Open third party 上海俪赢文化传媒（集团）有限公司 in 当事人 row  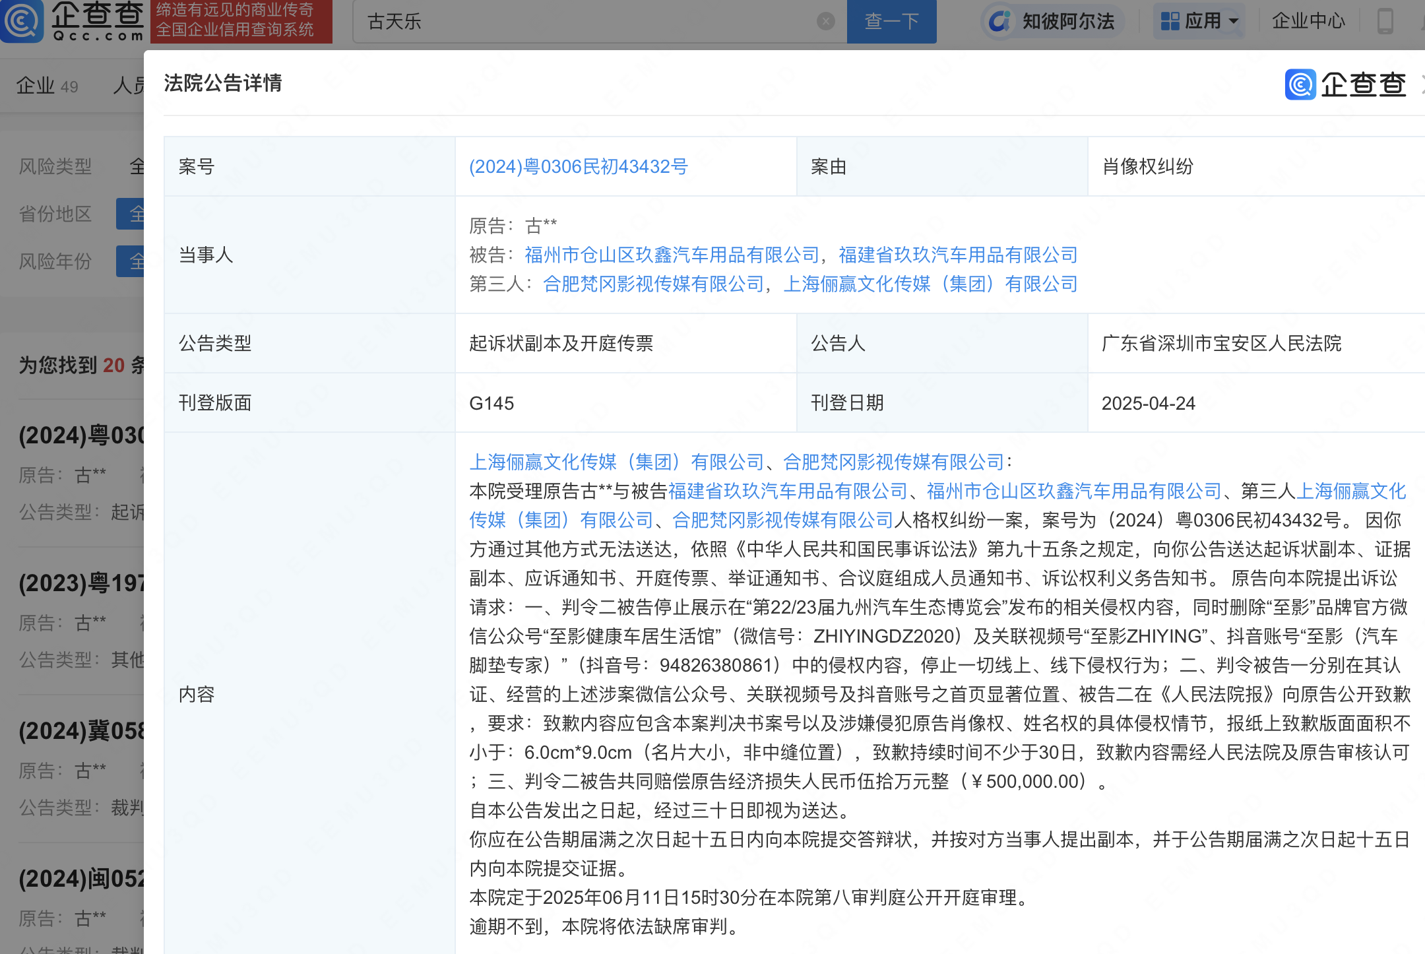[930, 284]
